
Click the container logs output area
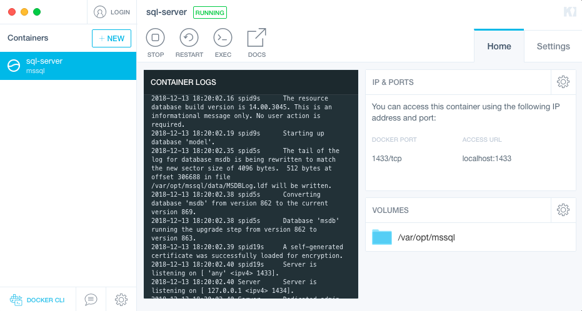click(x=251, y=197)
